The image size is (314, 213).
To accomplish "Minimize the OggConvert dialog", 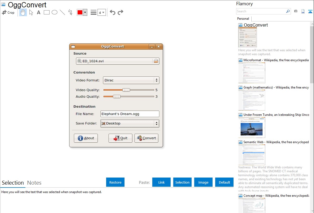I will [x=151, y=46].
